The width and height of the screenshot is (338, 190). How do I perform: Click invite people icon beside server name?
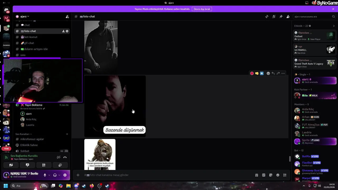click(67, 16)
